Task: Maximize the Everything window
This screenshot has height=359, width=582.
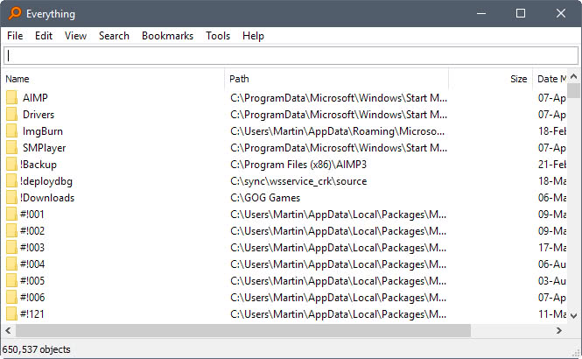Action: tap(521, 13)
